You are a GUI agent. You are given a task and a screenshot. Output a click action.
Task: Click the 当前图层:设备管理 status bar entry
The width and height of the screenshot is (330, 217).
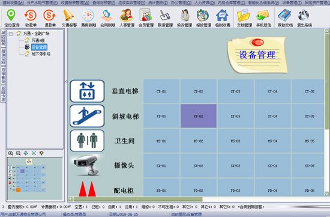(x=187, y=215)
